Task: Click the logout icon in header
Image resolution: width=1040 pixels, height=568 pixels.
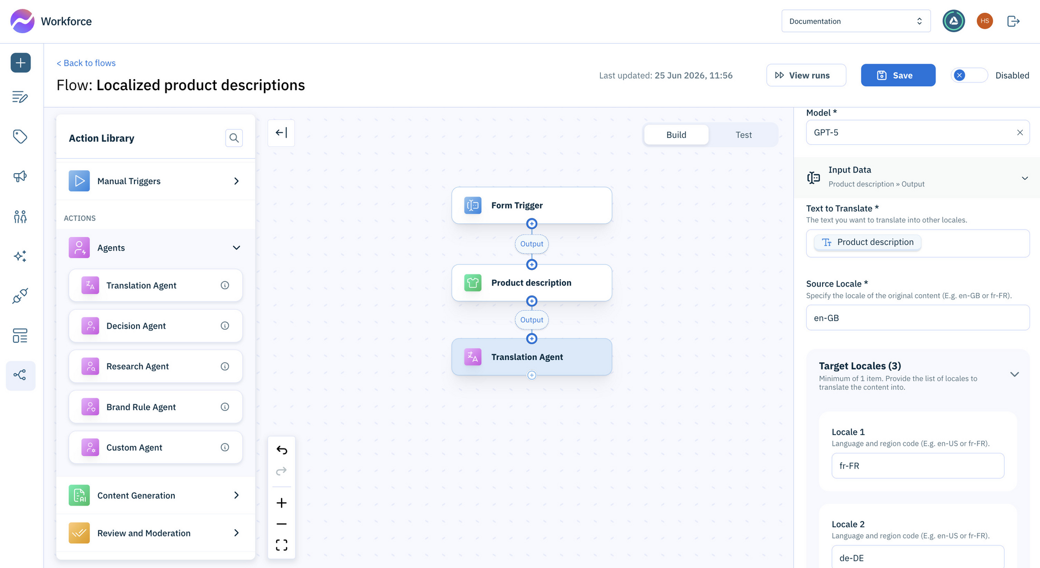Action: 1013,21
